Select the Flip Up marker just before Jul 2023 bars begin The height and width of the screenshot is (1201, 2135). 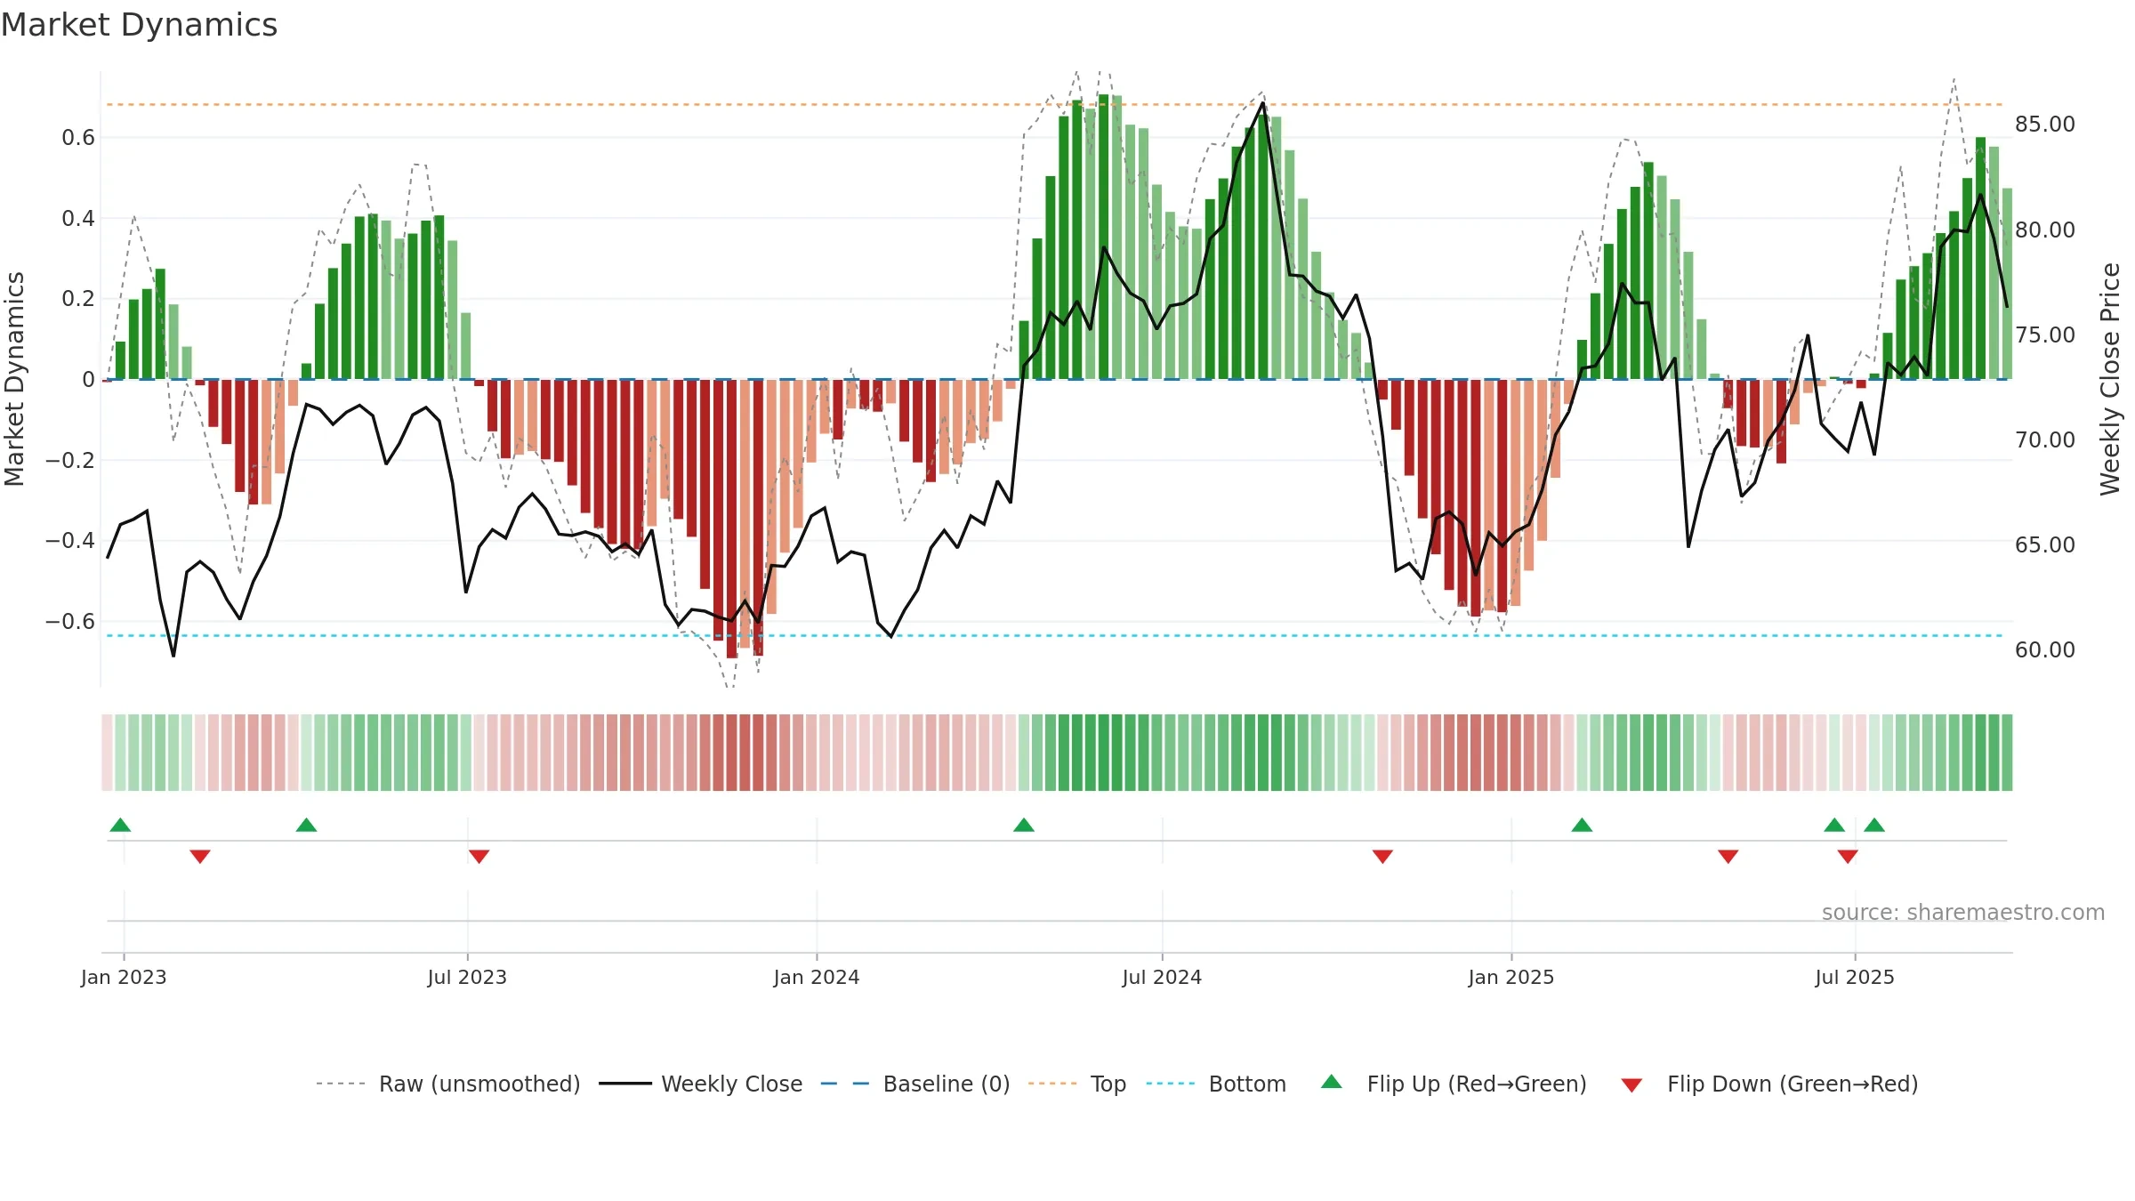click(x=306, y=825)
